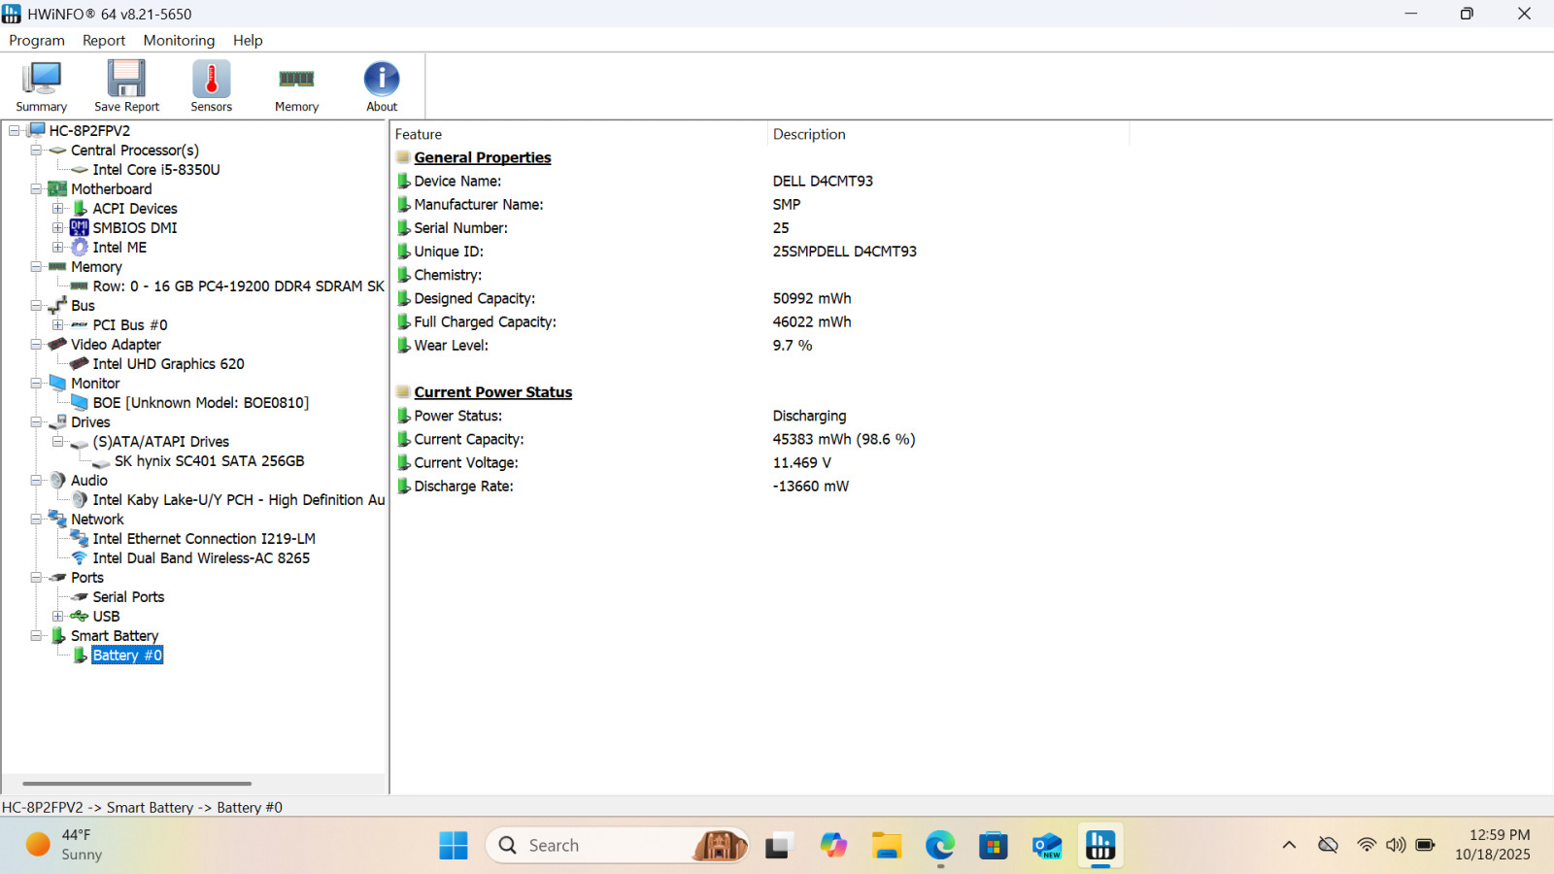
Task: Click the Description column header
Action: tap(949, 134)
